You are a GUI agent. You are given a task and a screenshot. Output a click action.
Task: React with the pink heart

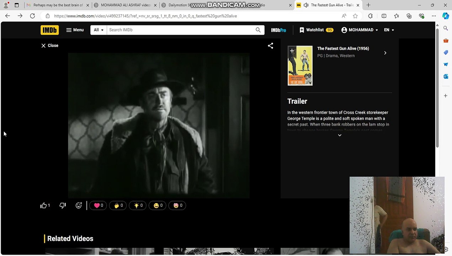pos(98,206)
